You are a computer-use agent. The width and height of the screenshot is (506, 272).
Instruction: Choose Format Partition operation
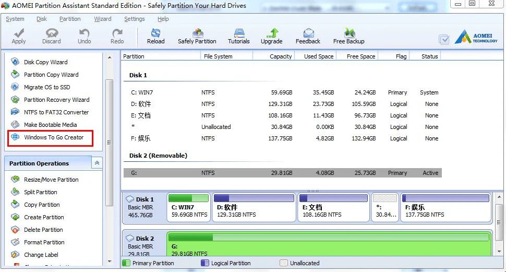pos(44,242)
